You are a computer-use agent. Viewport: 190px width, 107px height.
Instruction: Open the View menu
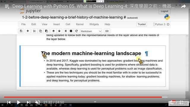(x=45, y=24)
